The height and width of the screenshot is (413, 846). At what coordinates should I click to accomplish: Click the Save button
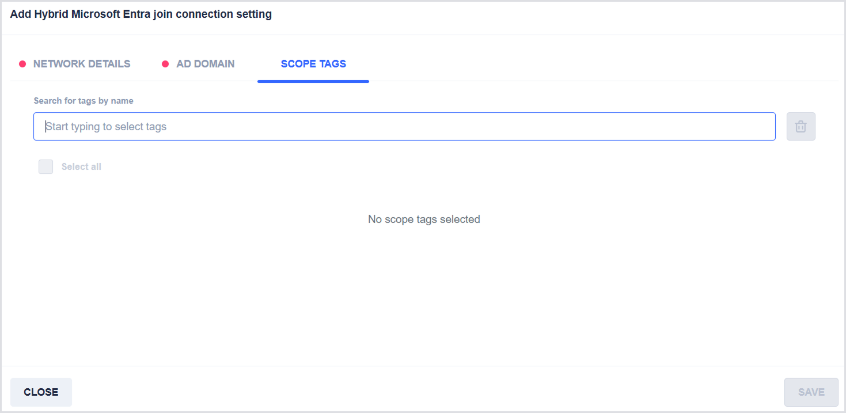811,392
